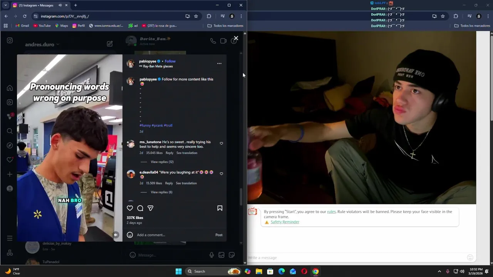This screenshot has height=277, width=493.
Task: Reply to ms._lunatone comment
Action: (x=169, y=153)
